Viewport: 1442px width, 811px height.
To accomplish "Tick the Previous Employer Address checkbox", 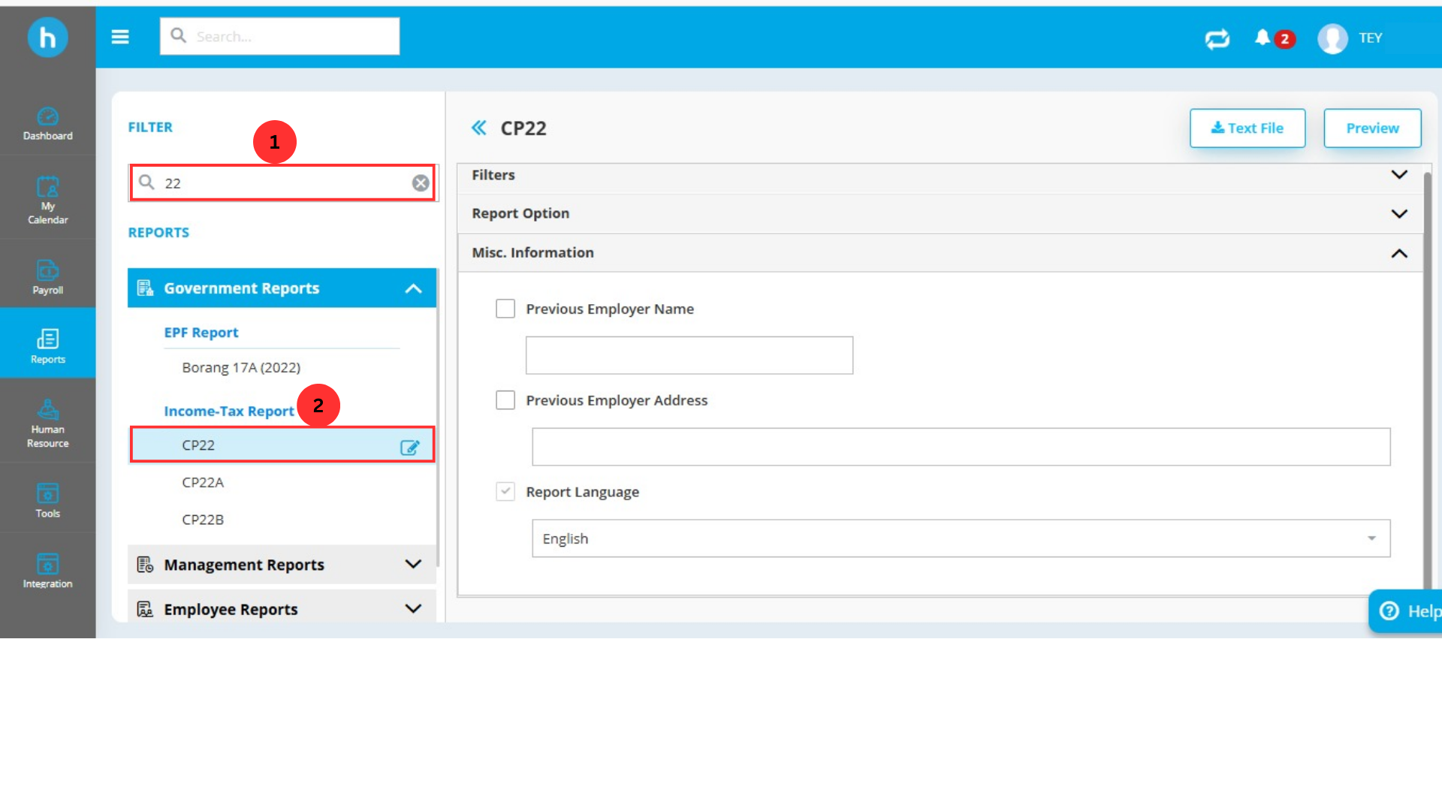I will 505,400.
